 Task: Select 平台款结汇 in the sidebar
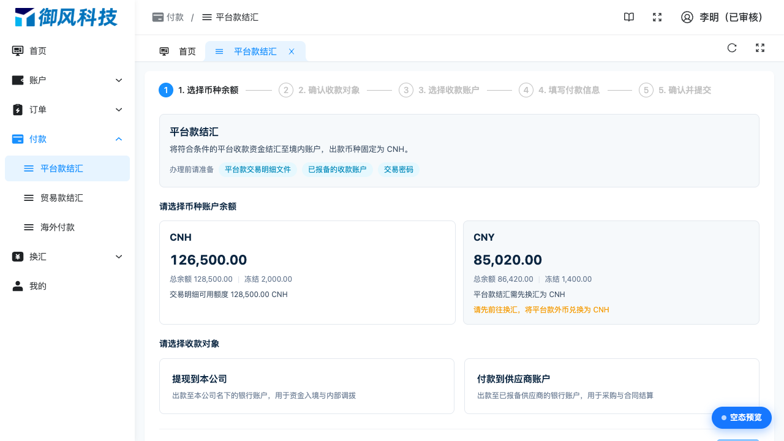coord(67,168)
